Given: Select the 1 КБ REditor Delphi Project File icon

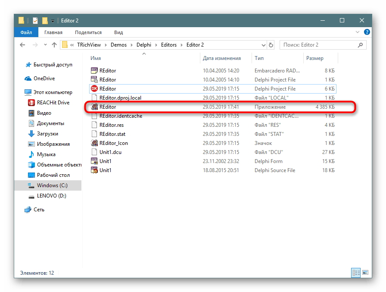Looking at the screenshot, I should 94,80.
